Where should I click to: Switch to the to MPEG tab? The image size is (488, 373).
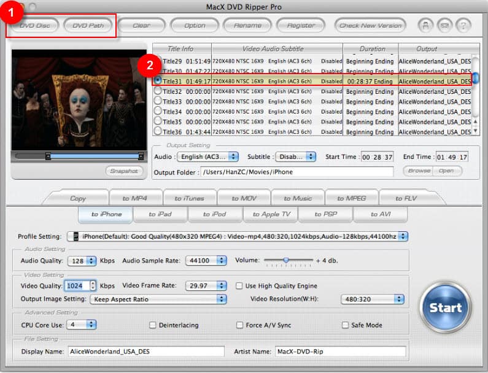pyautogui.click(x=352, y=198)
